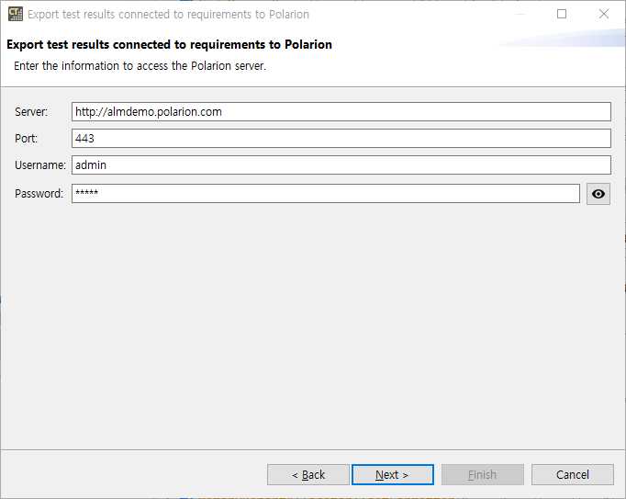Viewport: 626px width, 499px height.
Task: Close the Polarion export dialog
Action: (604, 14)
